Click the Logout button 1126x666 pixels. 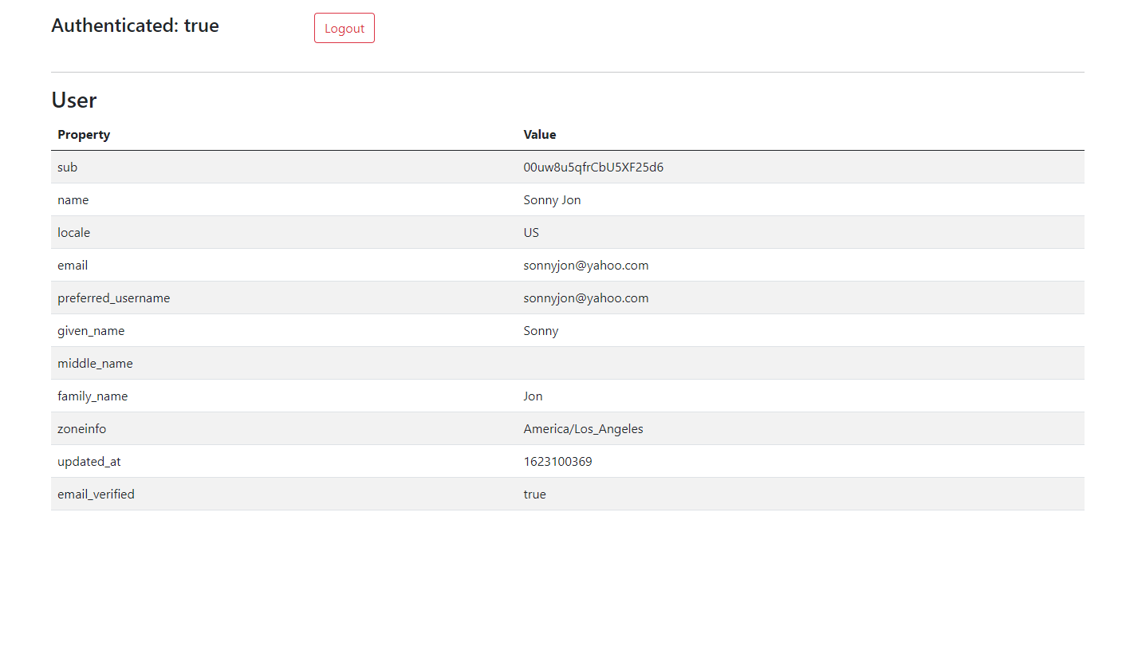344,27
